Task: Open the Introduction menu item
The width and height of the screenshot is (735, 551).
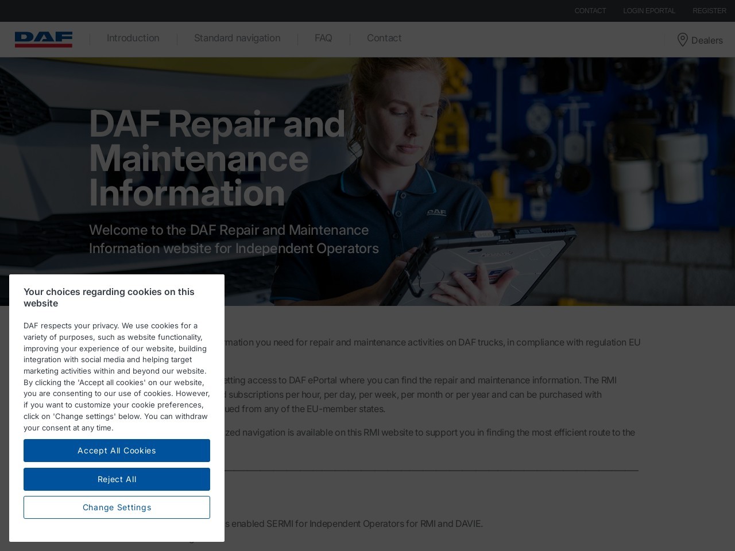Action: coord(133,38)
